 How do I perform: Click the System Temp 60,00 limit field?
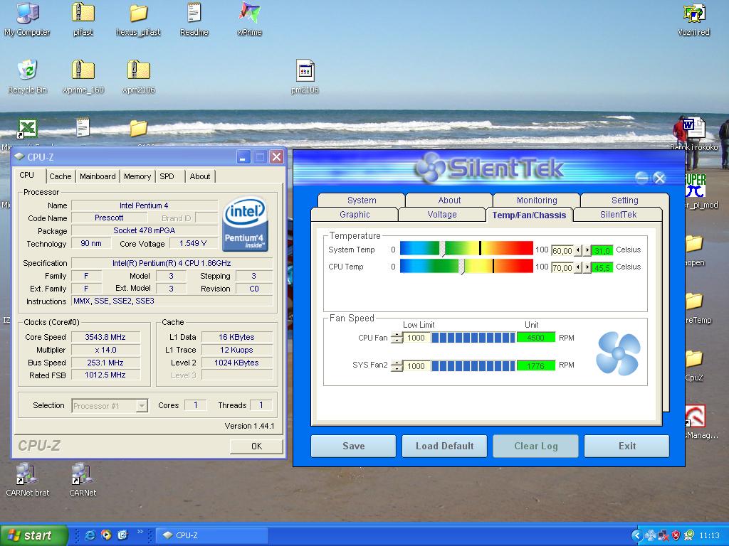[562, 251]
